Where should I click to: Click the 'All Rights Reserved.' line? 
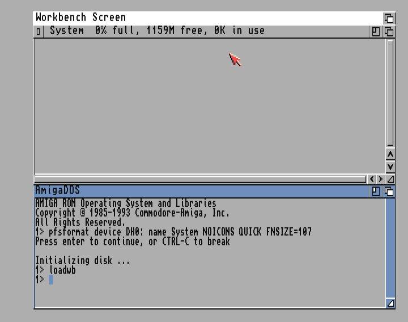[80, 223]
